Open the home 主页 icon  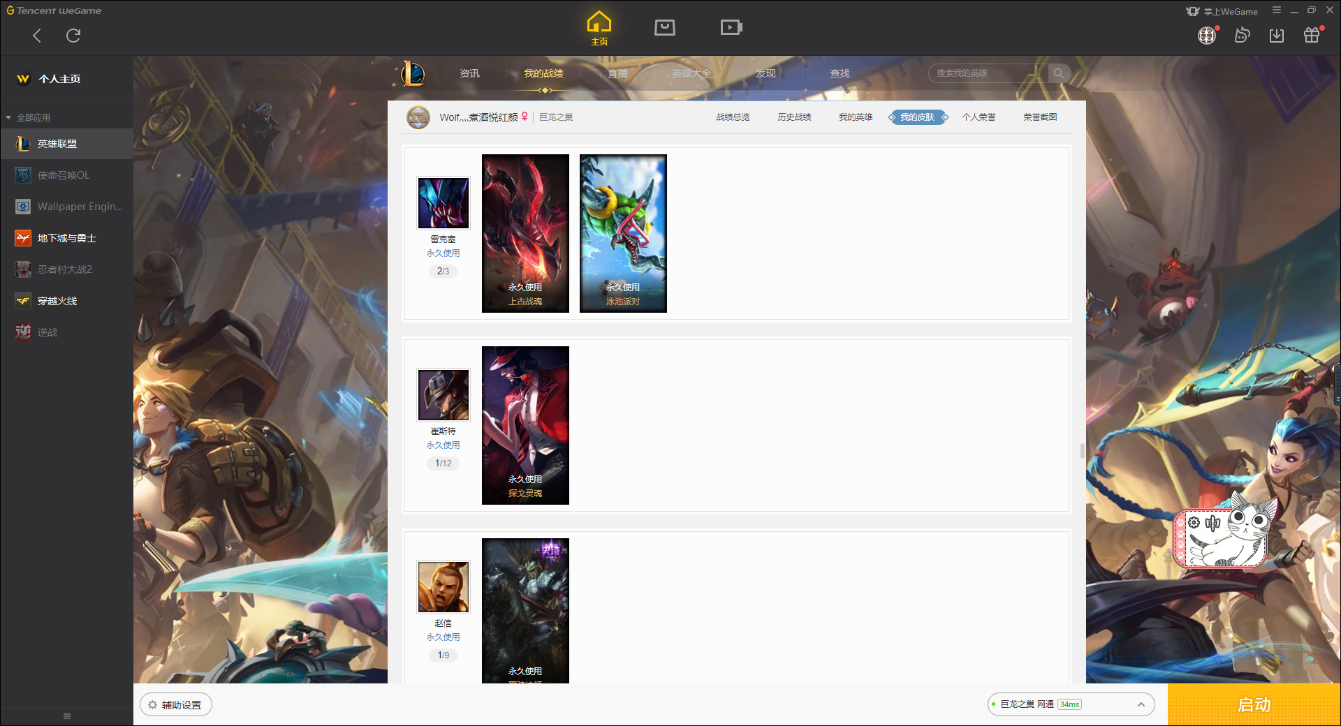click(599, 29)
